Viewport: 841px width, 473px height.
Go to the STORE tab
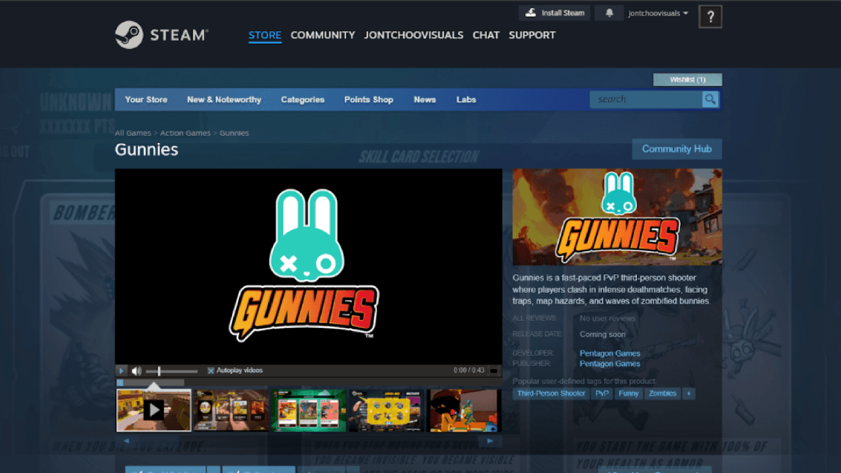265,35
